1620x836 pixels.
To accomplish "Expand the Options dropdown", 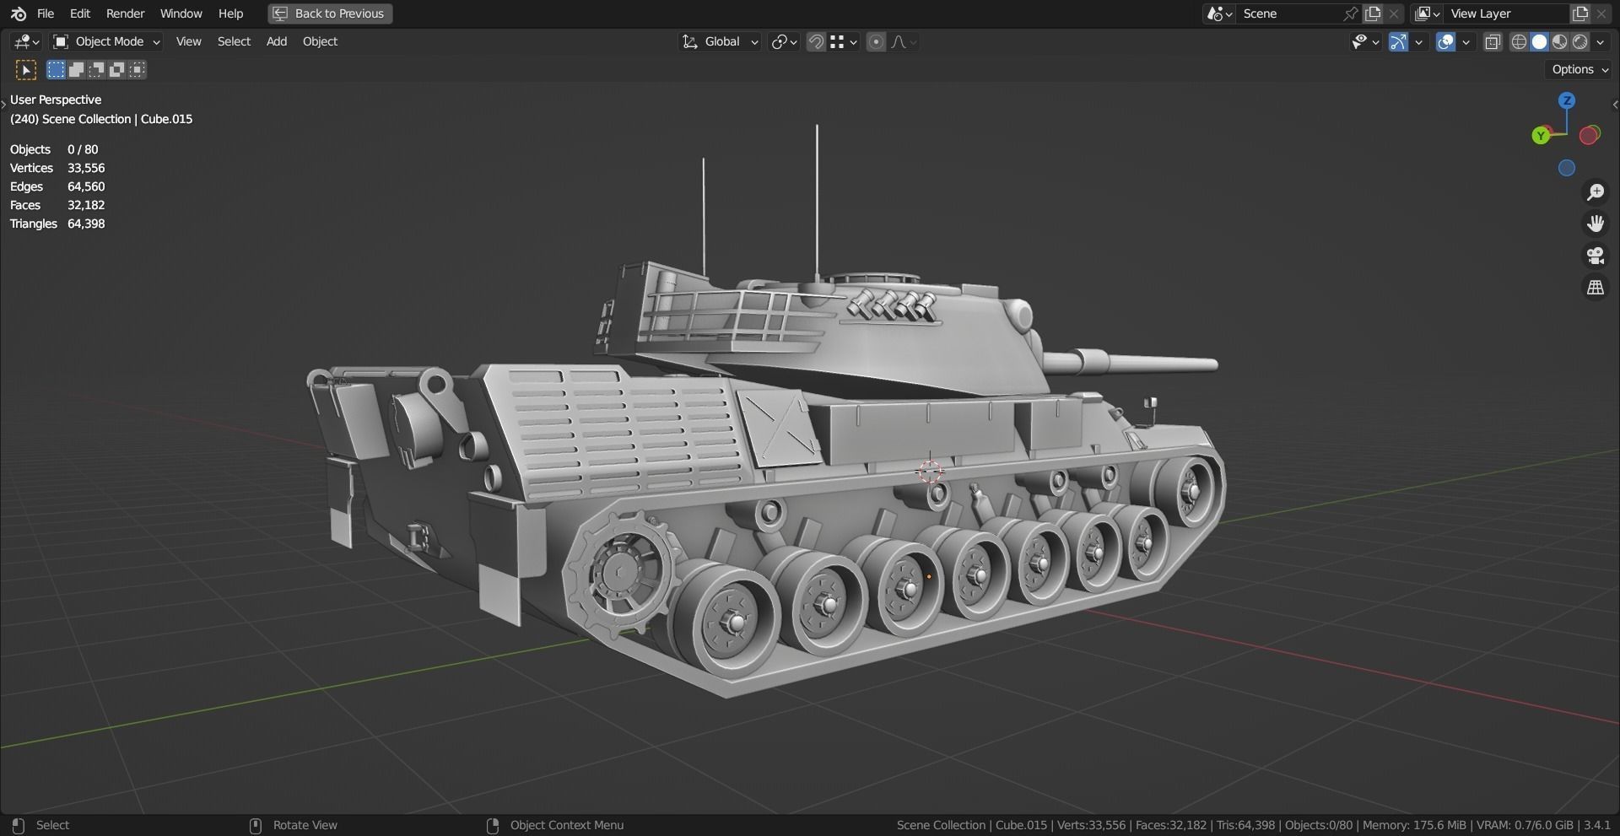I will coord(1577,69).
